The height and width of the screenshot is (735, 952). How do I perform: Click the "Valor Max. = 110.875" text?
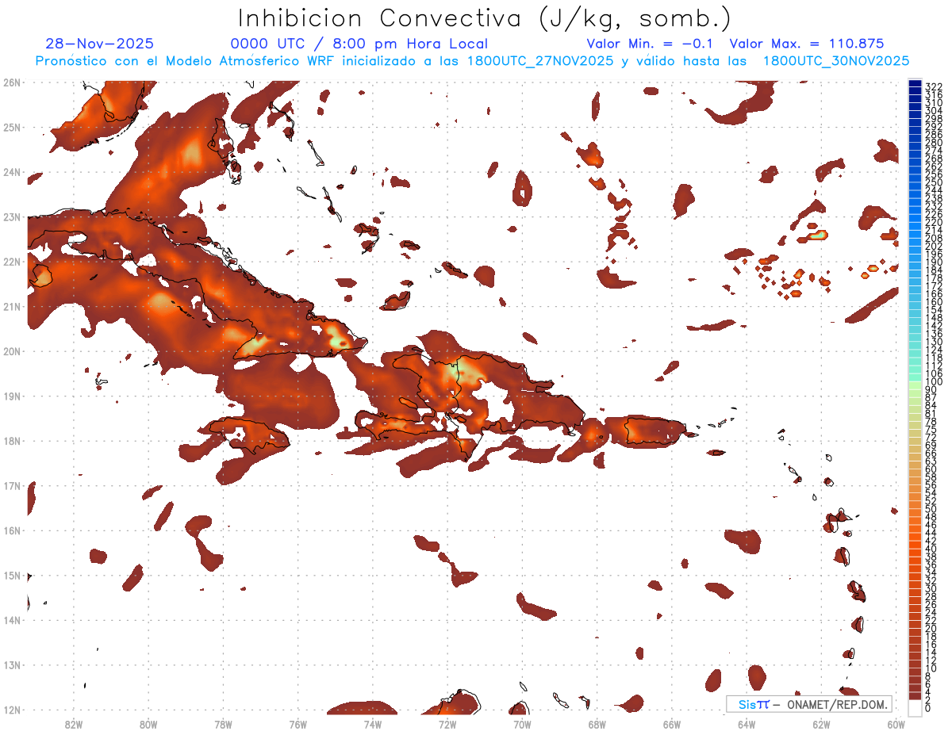pos(807,44)
